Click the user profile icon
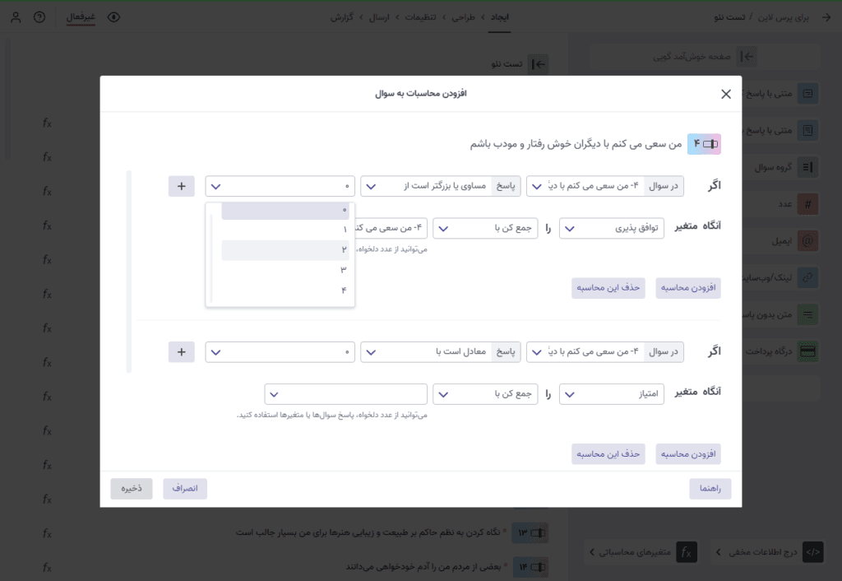The width and height of the screenshot is (842, 581). point(16,17)
